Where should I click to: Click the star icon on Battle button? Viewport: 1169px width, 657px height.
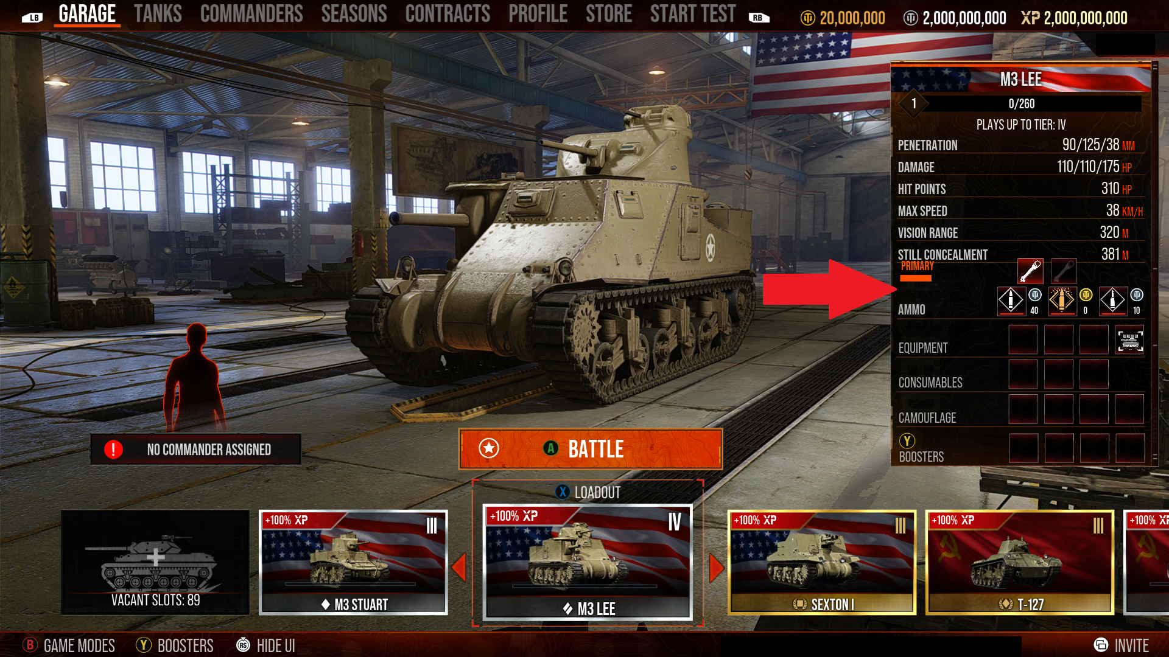pyautogui.click(x=488, y=448)
